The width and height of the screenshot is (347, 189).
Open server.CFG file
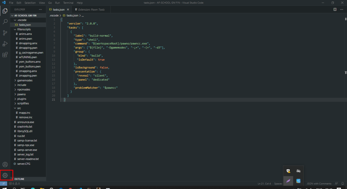(28, 164)
